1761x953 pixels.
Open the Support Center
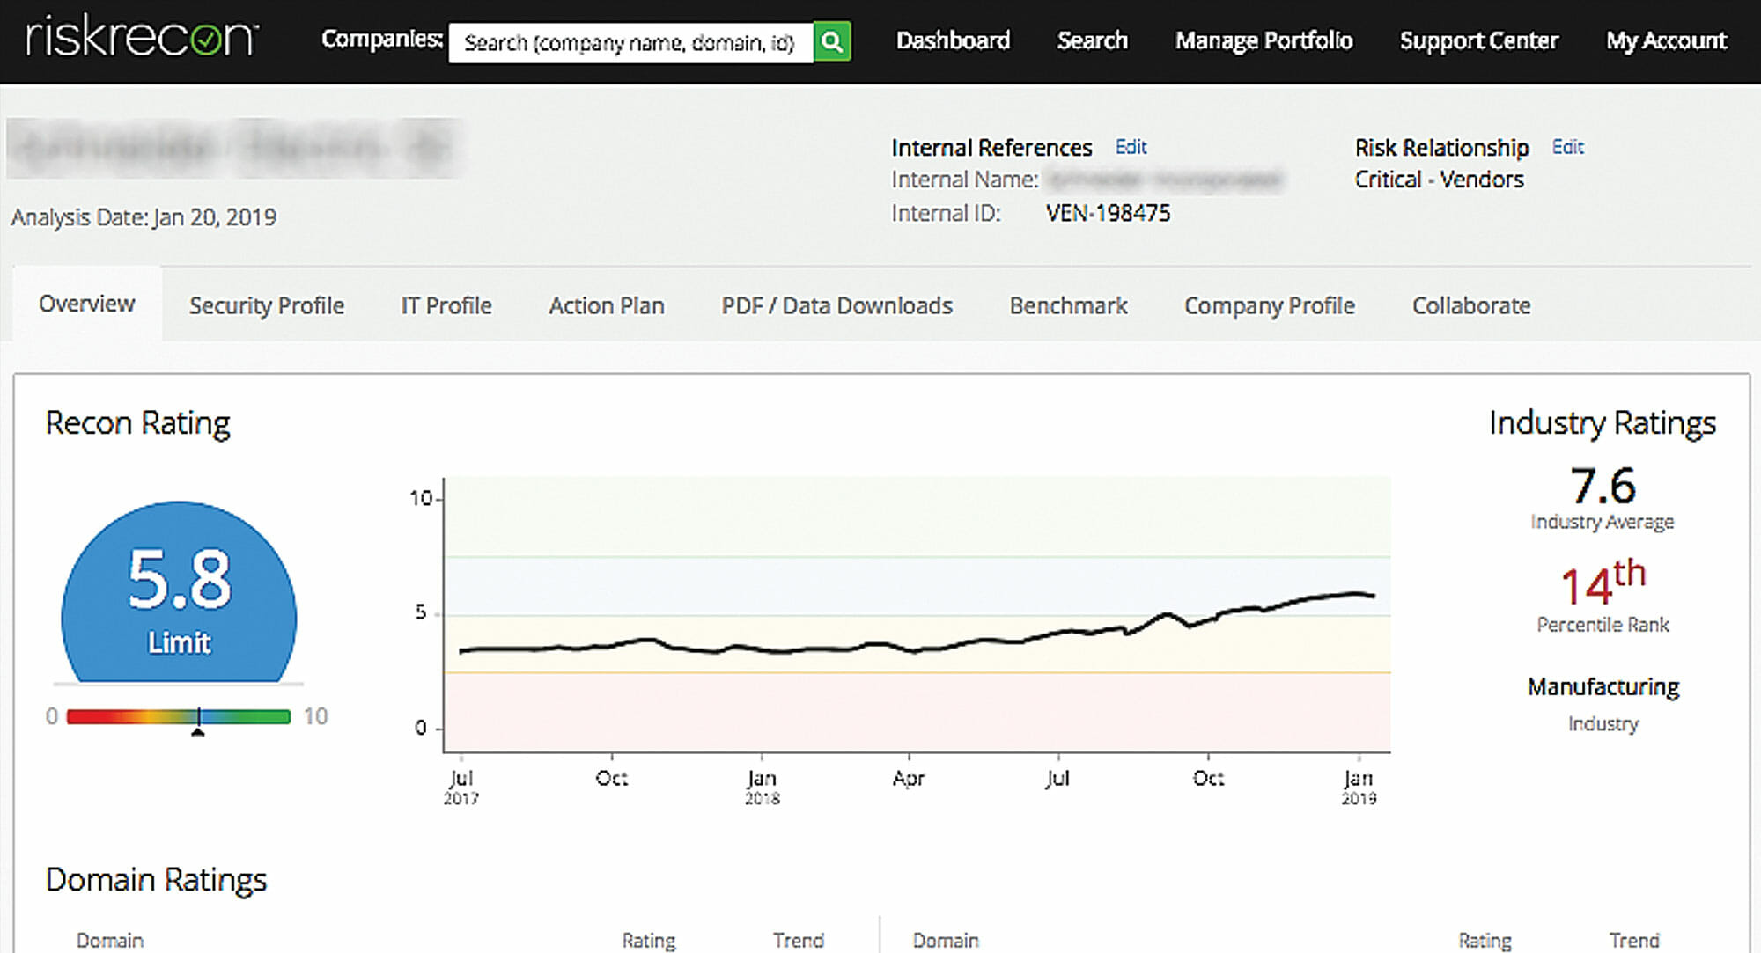(1478, 40)
